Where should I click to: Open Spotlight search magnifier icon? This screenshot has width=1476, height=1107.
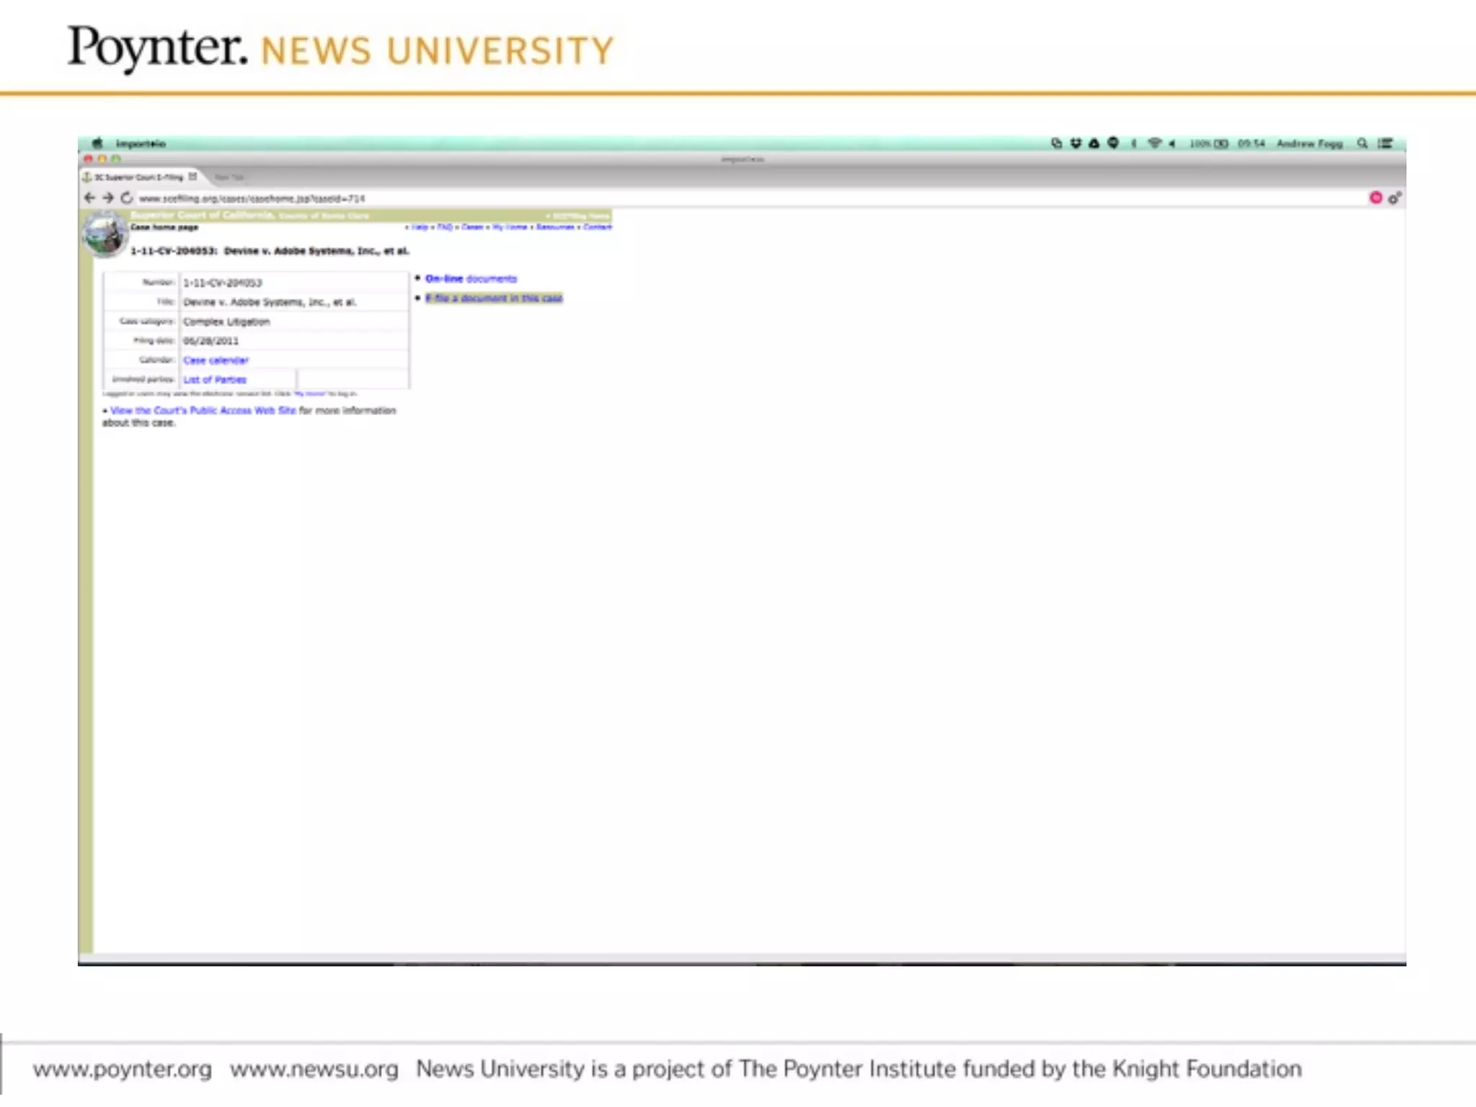click(1362, 143)
